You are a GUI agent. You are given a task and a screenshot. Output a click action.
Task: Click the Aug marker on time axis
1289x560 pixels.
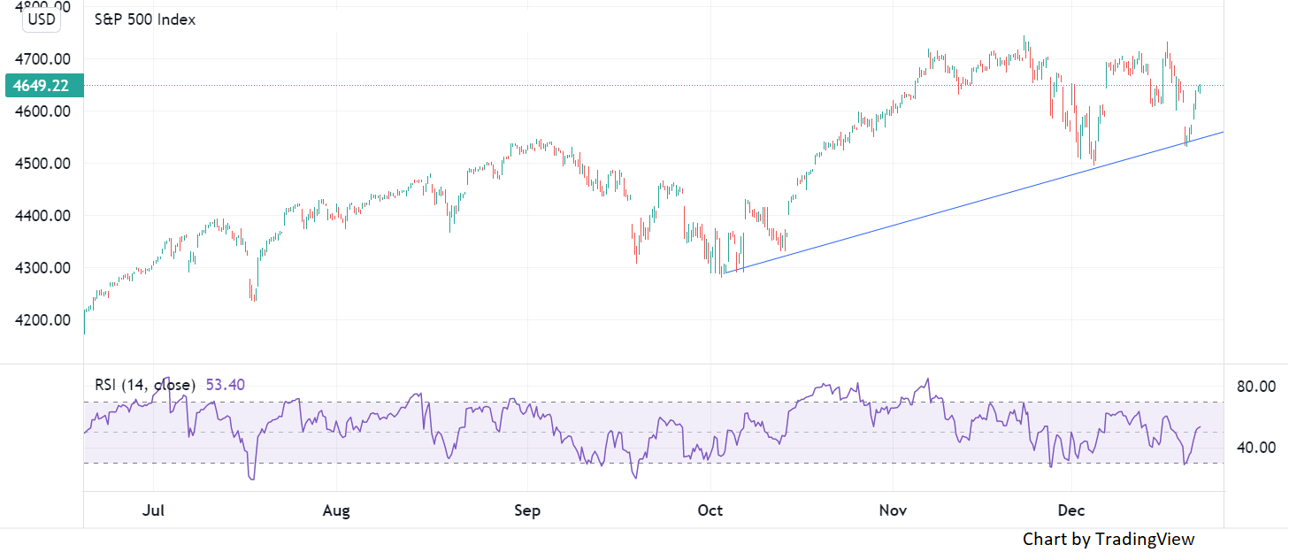point(337,511)
